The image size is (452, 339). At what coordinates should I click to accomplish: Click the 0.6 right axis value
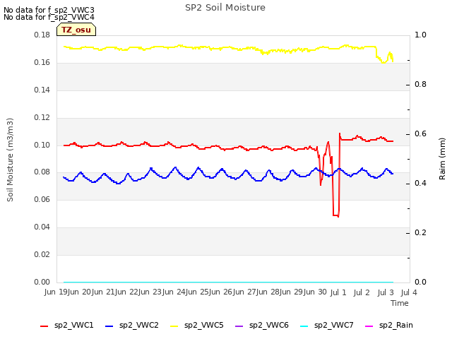point(420,133)
